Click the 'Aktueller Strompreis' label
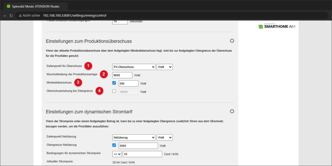Viewport: 332px width, 166px height. coord(60,161)
